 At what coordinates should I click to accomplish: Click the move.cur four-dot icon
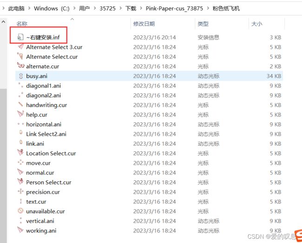pyautogui.click(x=20, y=163)
